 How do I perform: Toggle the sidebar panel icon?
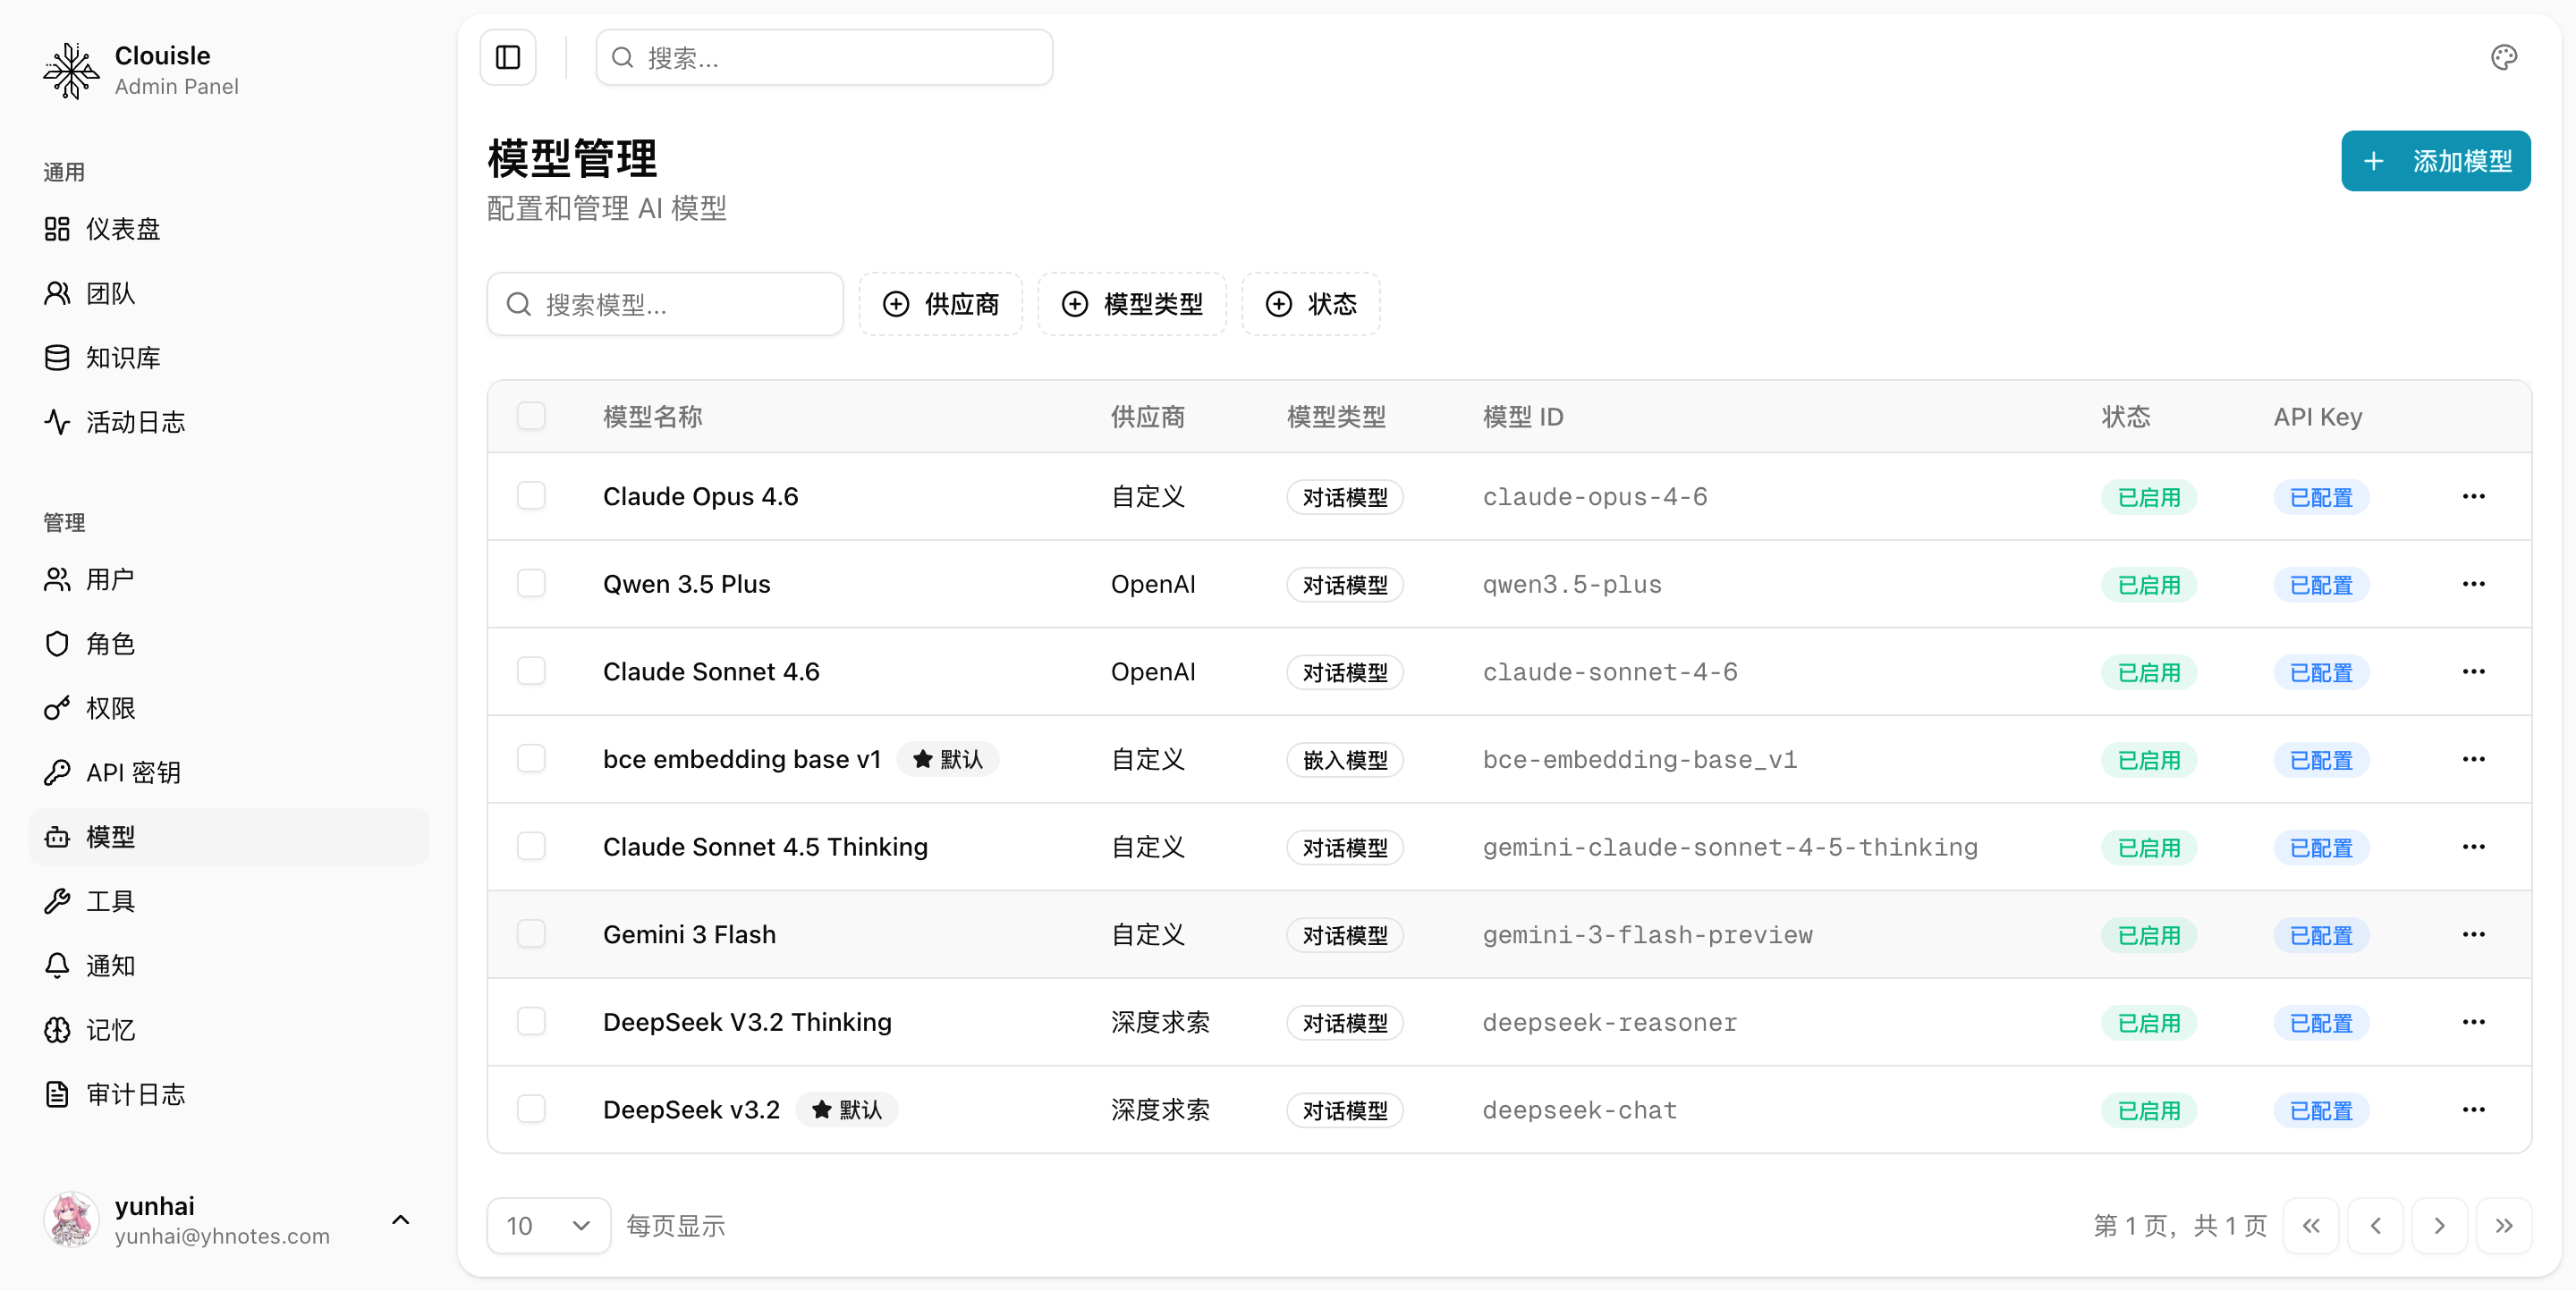click(x=508, y=58)
